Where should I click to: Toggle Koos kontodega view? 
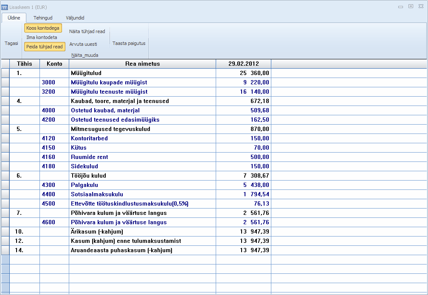click(x=43, y=28)
